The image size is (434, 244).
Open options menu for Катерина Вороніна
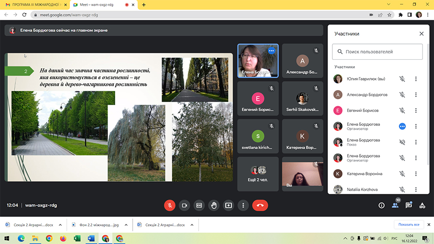point(416,174)
